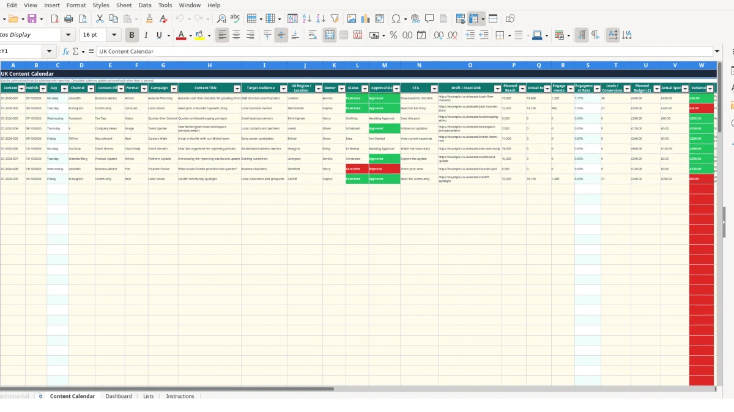The width and height of the screenshot is (734, 412).
Task: Toggle Center Vertically alignment
Action: pos(281,35)
